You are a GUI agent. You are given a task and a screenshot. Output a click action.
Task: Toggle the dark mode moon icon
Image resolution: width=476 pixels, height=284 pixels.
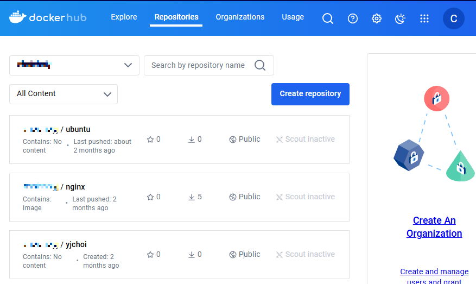pyautogui.click(x=400, y=18)
